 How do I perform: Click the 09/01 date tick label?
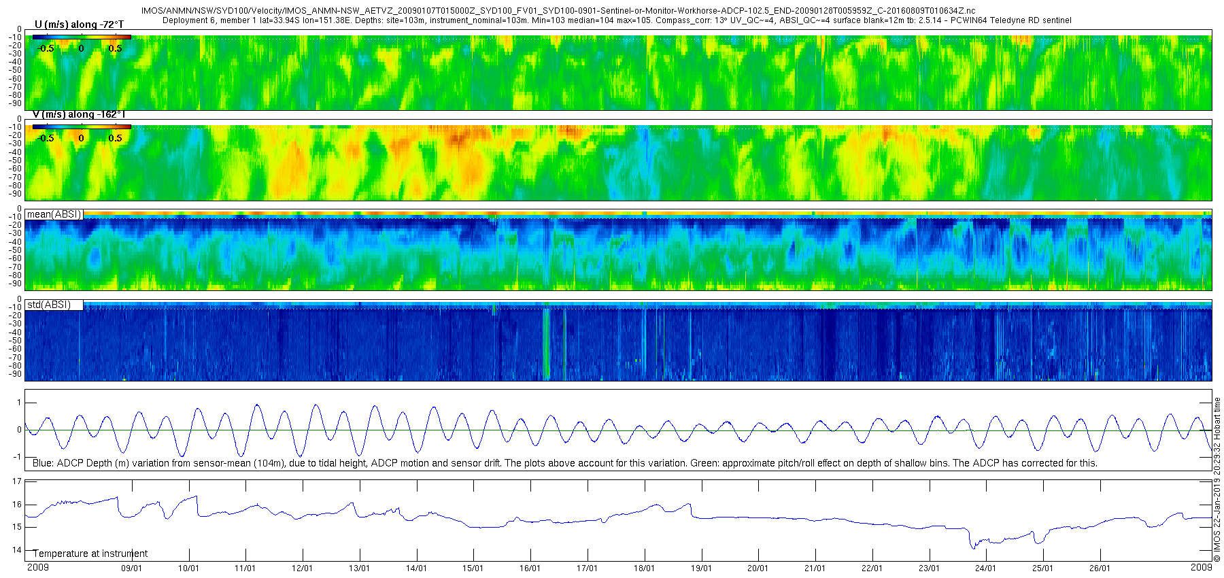click(x=131, y=568)
